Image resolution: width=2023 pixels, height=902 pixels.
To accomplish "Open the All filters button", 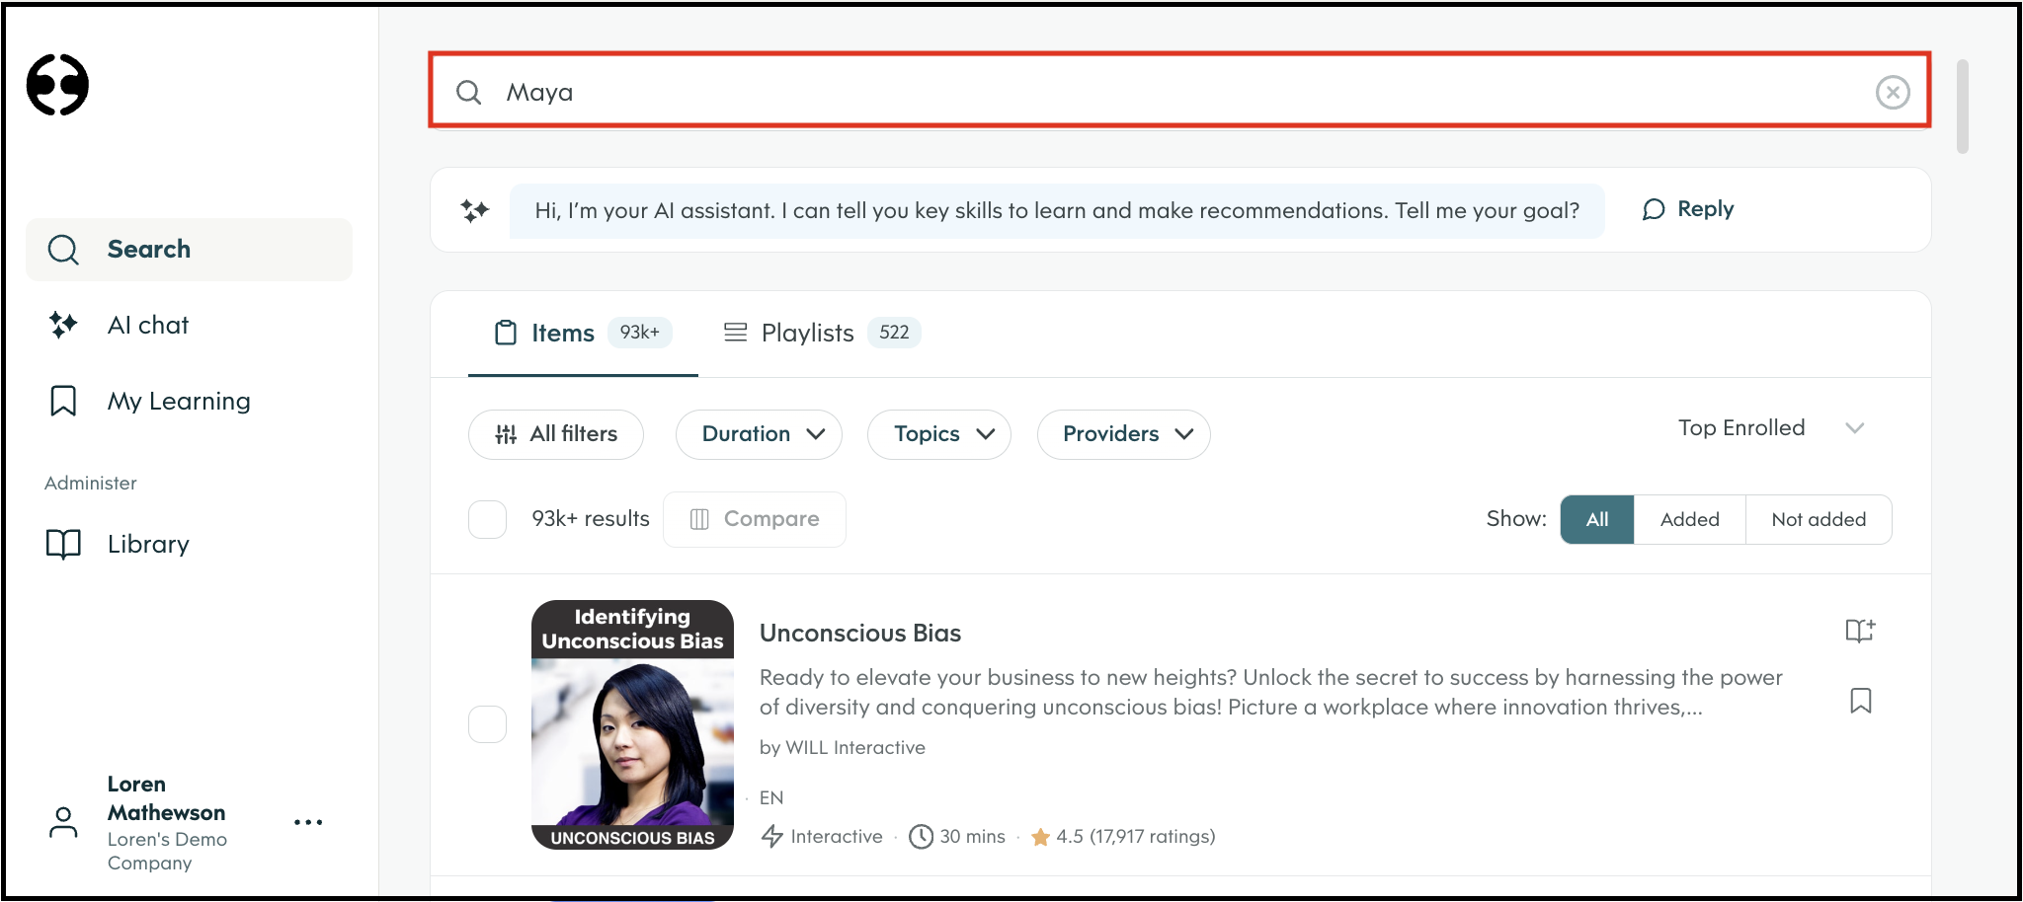I will pos(556,434).
